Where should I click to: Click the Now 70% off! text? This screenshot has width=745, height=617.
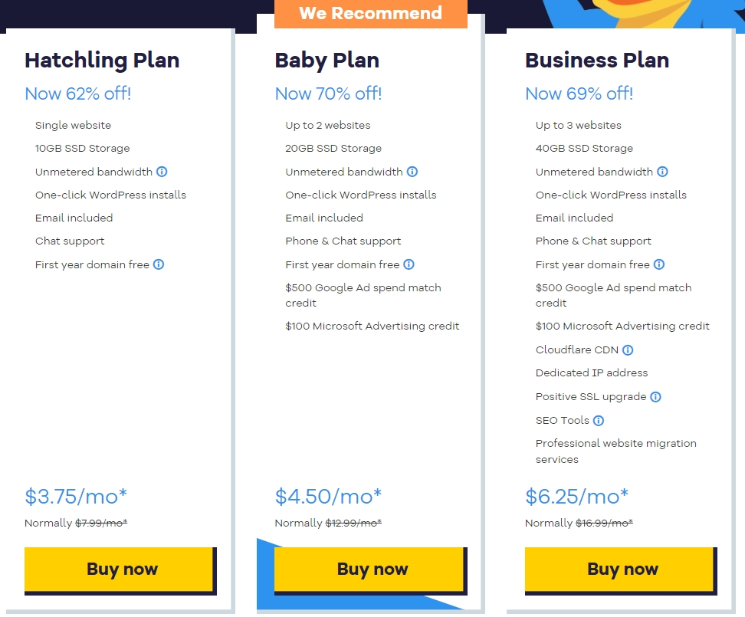pyautogui.click(x=328, y=94)
